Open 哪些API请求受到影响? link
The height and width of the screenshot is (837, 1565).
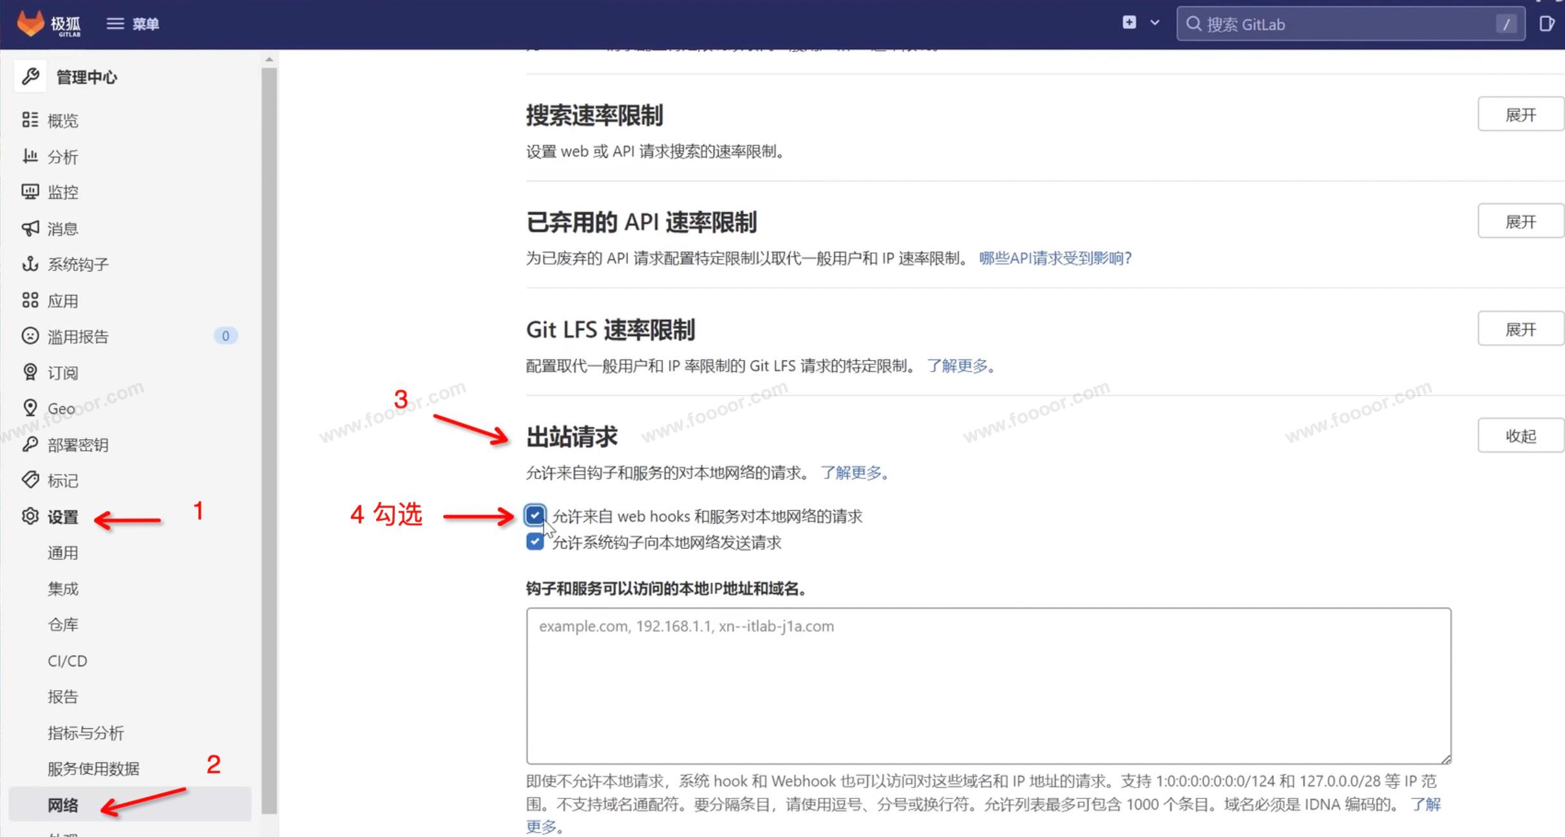coord(1055,258)
